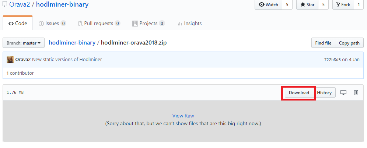
Task: Open file in GitHub Desktop monitor icon
Action: 343,92
